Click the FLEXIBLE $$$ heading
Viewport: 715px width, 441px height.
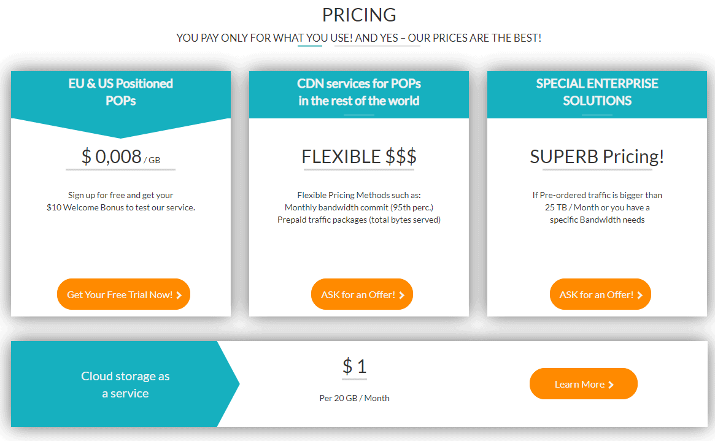[x=359, y=157]
